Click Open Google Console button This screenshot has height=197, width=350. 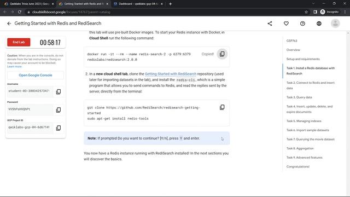click(36, 75)
